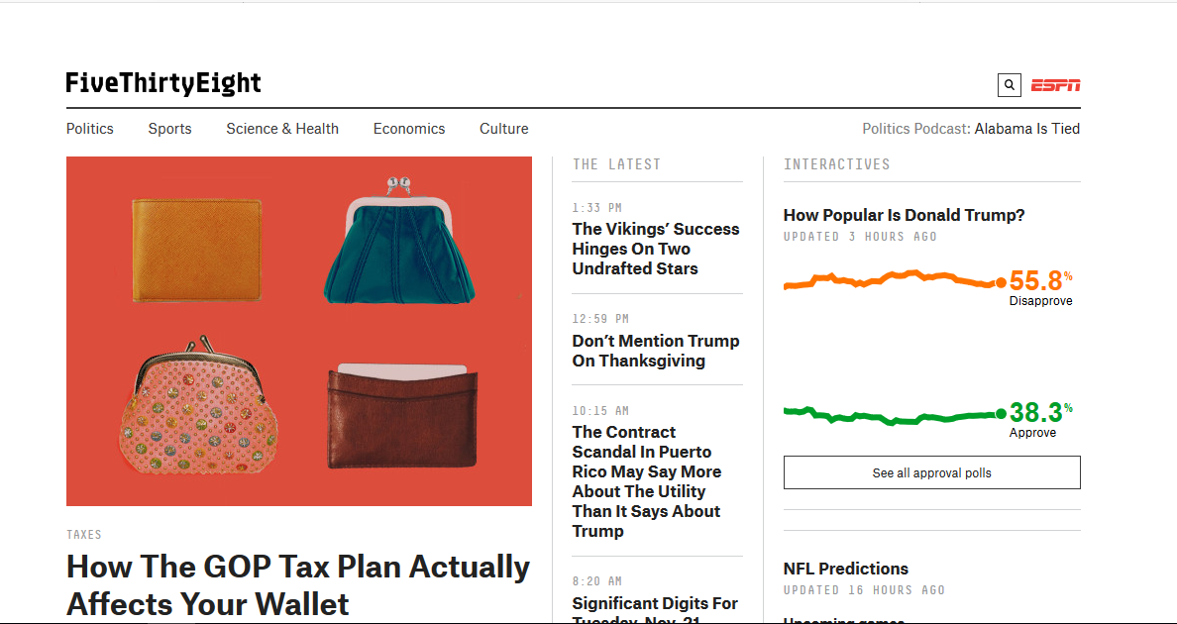Viewport: 1177px width, 624px height.
Task: Click the search magnifier icon
Action: pos(1009,85)
